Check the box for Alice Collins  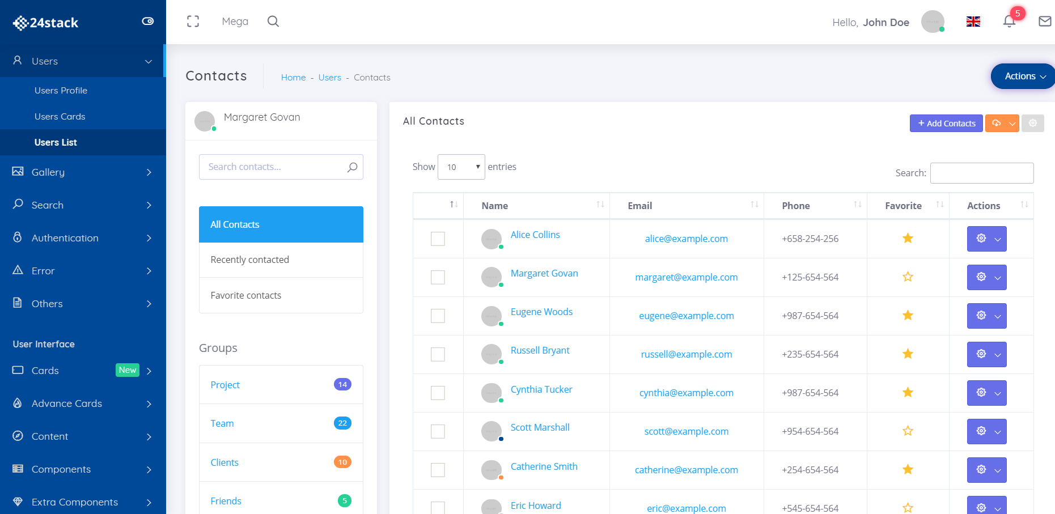point(438,239)
